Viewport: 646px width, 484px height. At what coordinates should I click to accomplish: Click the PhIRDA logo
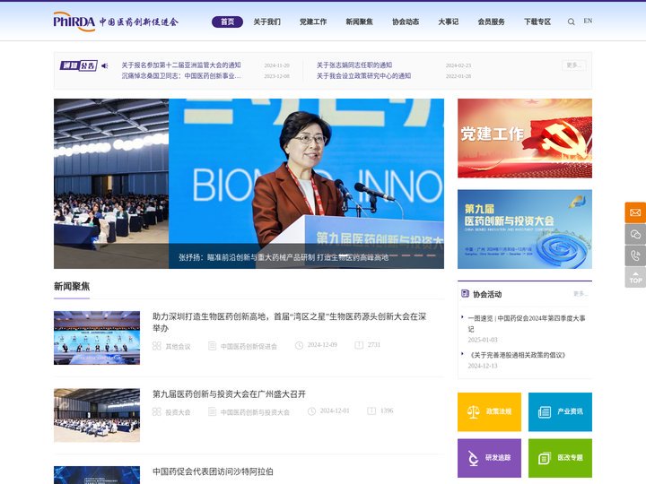(116, 22)
